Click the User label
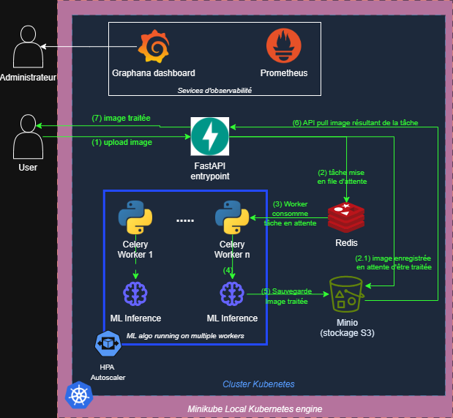Viewport: 453px width, 418px height. click(x=28, y=168)
